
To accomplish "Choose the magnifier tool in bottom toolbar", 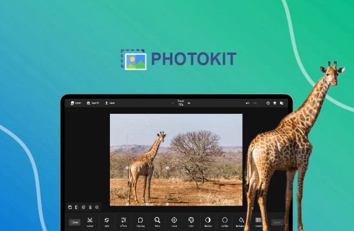I will [157, 221].
